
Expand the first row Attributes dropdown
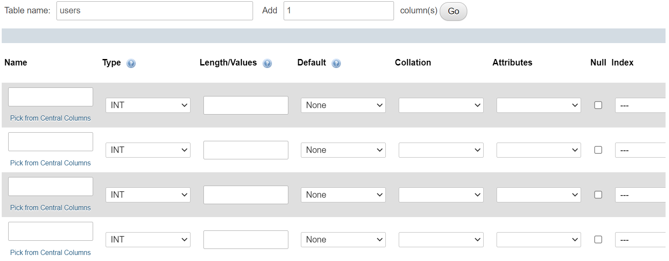[x=538, y=106]
